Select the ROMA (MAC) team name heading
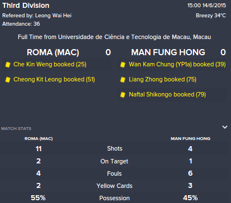Image resolution: width=231 pixels, height=203 pixels. click(x=53, y=52)
